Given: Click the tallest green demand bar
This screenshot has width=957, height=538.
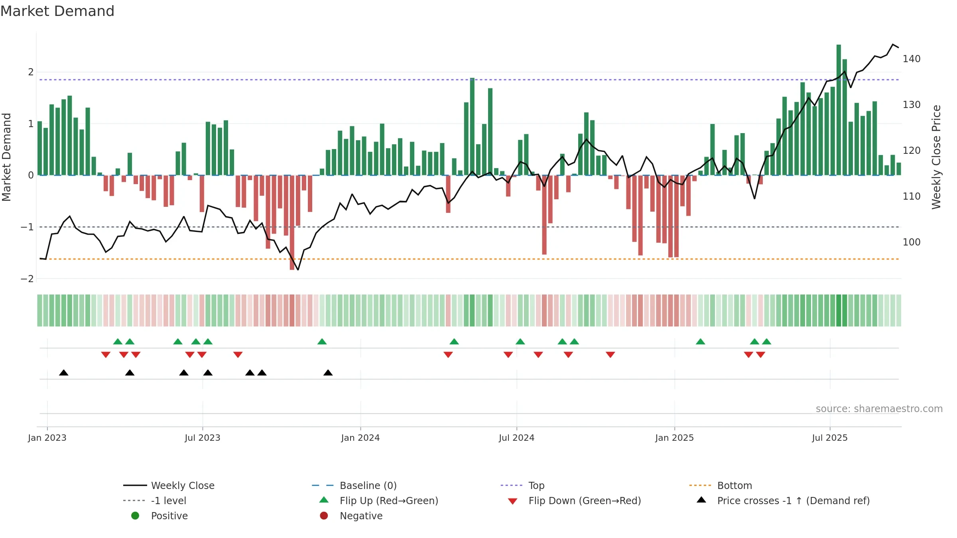Looking at the screenshot, I should coord(839,110).
